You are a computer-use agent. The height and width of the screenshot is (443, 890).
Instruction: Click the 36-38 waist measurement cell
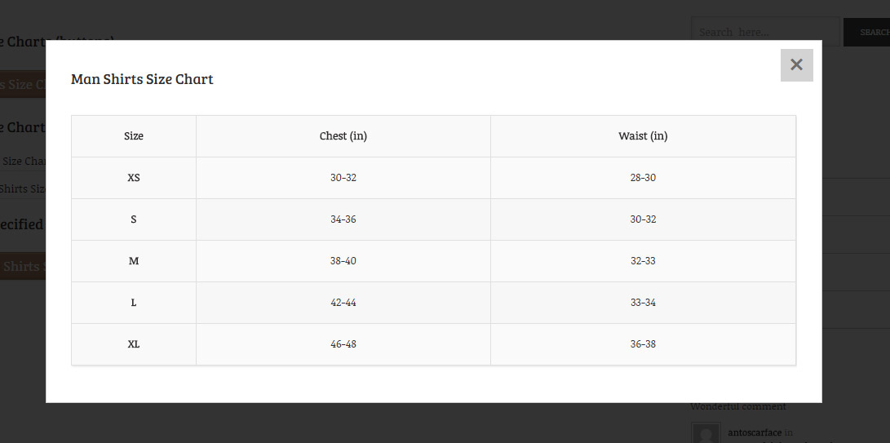coord(643,344)
